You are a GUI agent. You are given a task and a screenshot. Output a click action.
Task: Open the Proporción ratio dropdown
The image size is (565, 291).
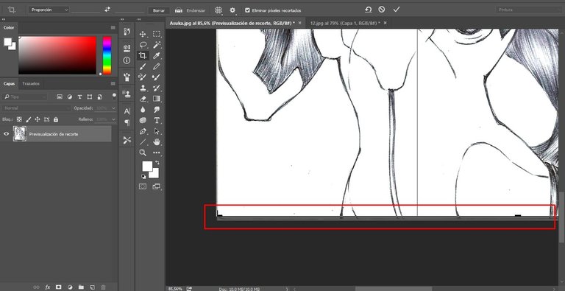tap(49, 10)
